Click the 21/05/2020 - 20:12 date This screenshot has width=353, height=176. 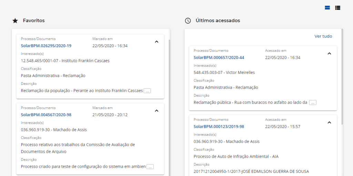click(110, 115)
